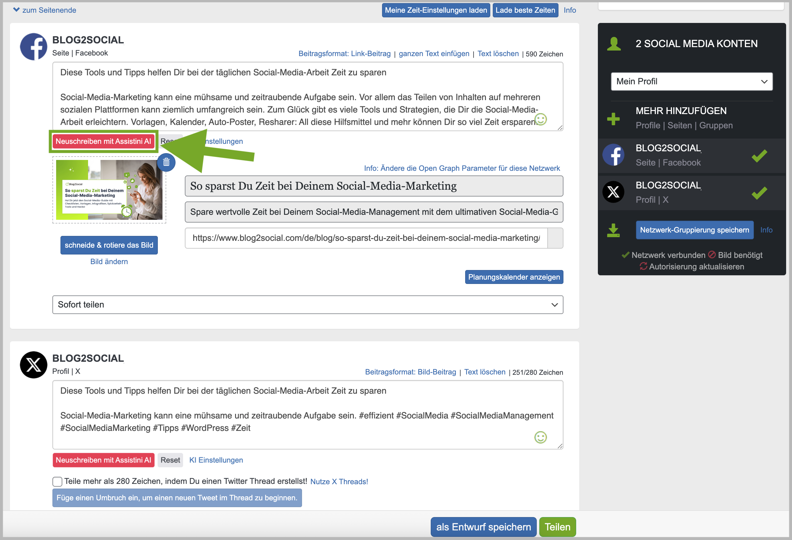Toggle the green checkmark for Facebook page account

click(x=759, y=156)
